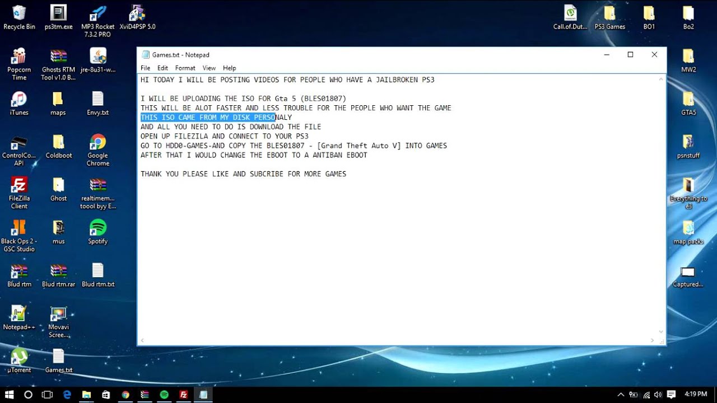Image resolution: width=717 pixels, height=403 pixels.
Task: Select the Google Chrome desktop icon
Action: [98, 151]
